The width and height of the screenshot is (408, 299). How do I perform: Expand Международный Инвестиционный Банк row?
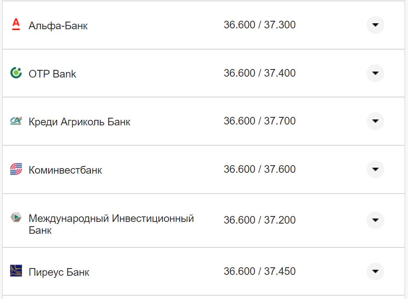pyautogui.click(x=375, y=220)
